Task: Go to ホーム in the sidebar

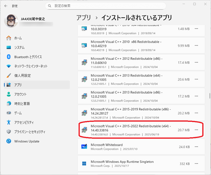Action: click(37, 38)
